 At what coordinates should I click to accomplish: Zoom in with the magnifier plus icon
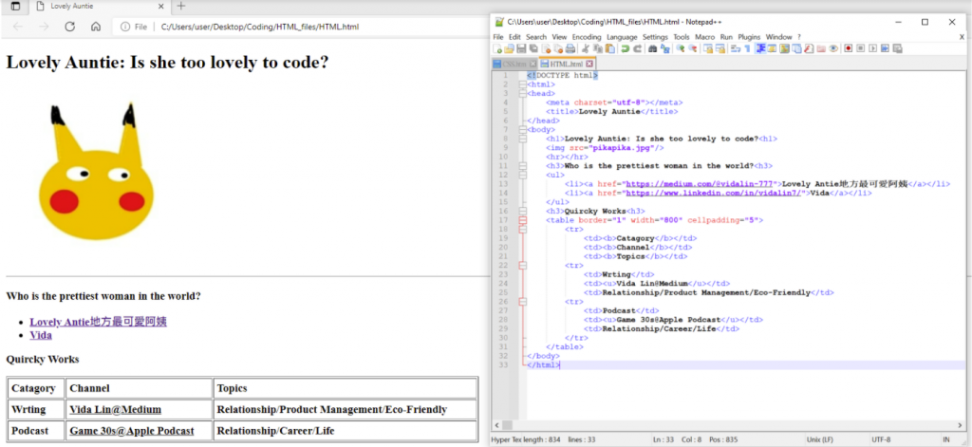pos(680,48)
